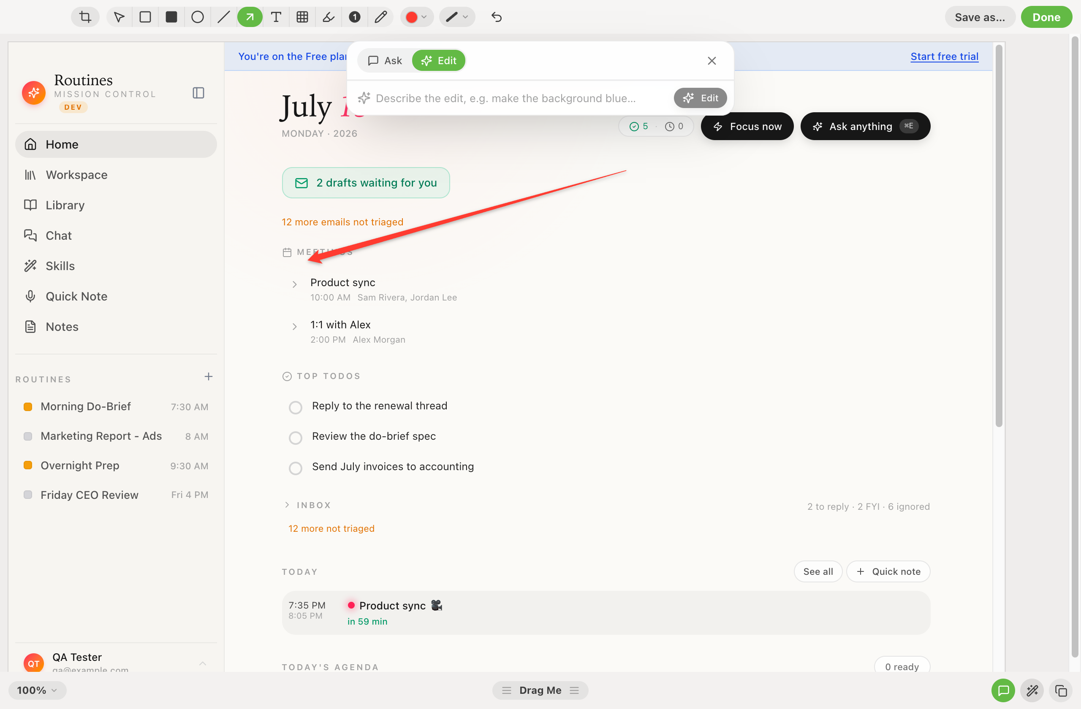Open Library in the sidebar

116,205
